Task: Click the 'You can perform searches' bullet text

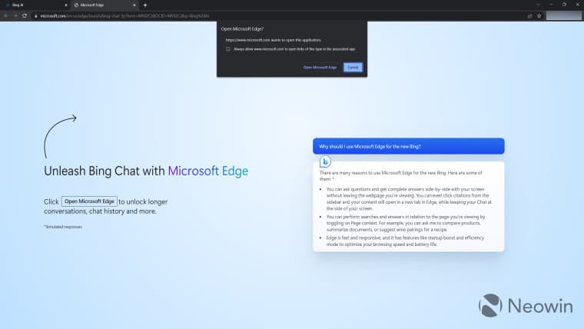Action: [x=406, y=223]
